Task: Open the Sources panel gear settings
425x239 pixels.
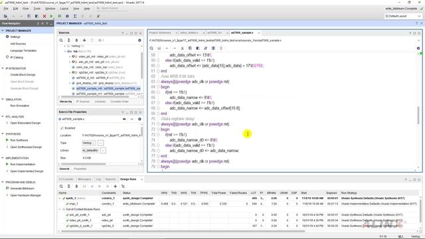Action: [x=139, y=40]
